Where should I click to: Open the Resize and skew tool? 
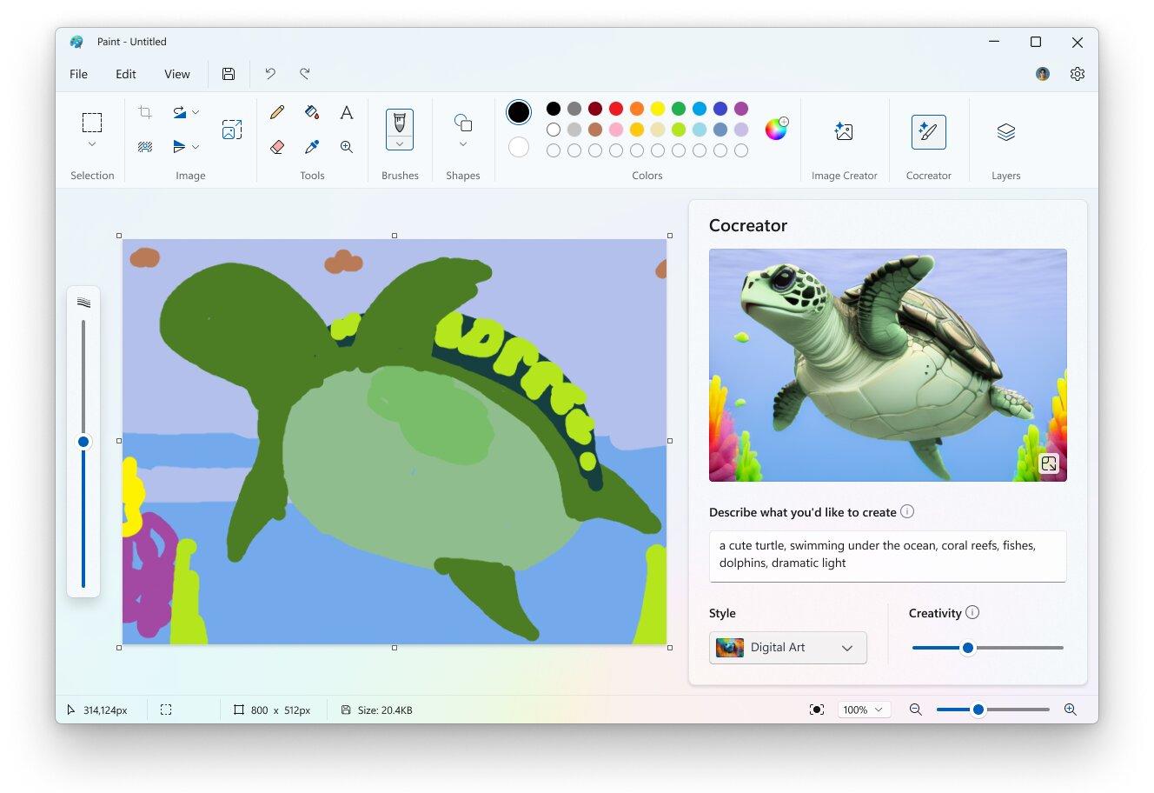(232, 130)
